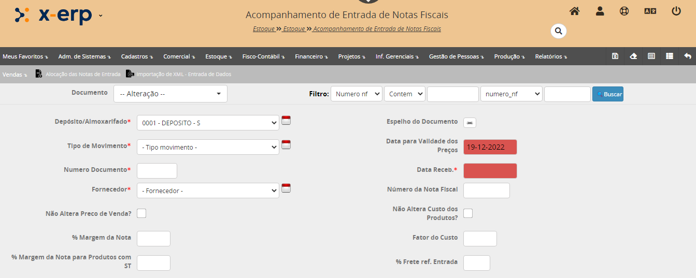
Task: Click the blue Buscar button
Action: (x=607, y=94)
